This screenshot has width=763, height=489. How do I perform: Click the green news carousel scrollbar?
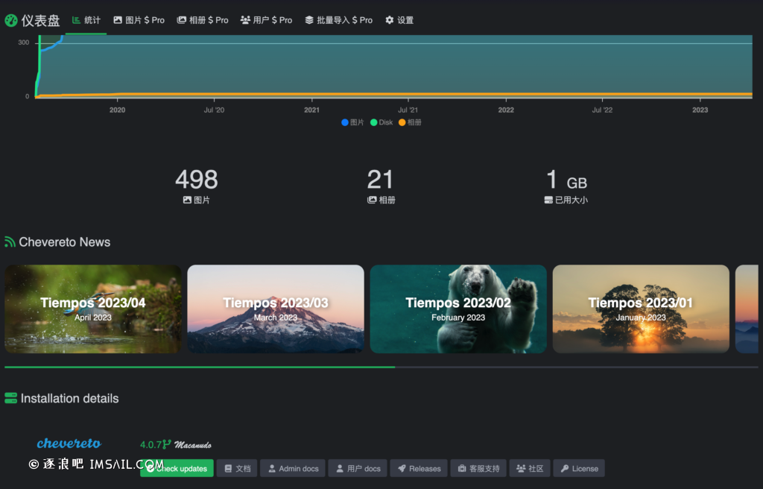(x=200, y=367)
